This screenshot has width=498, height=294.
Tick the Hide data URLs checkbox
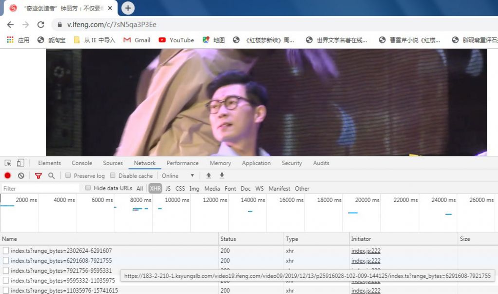pos(88,188)
